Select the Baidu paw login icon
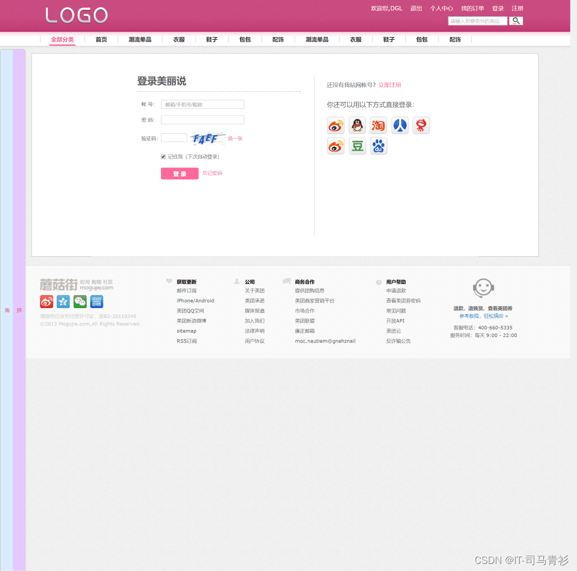This screenshot has height=571, width=577. pos(378,146)
